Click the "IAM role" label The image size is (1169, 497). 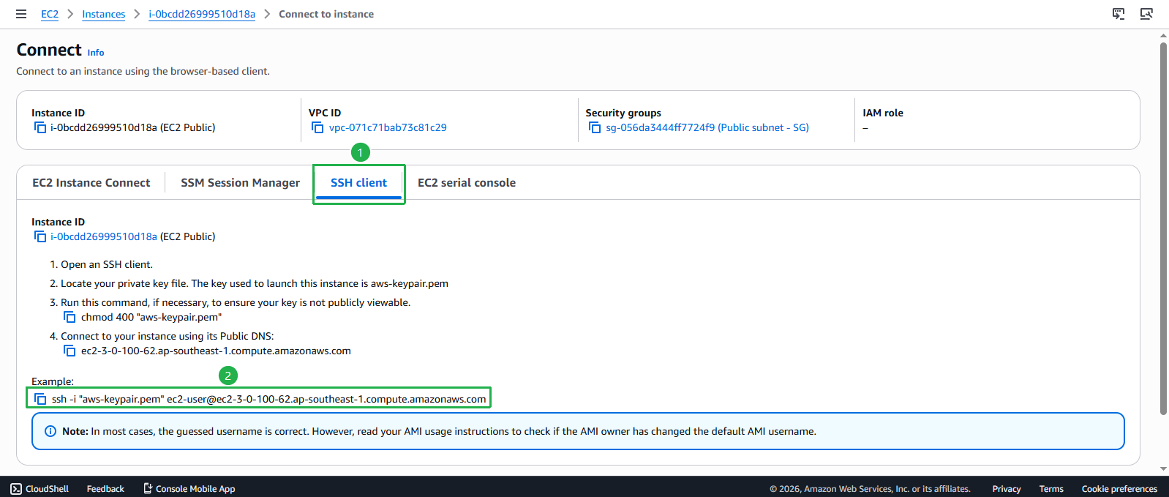click(883, 113)
